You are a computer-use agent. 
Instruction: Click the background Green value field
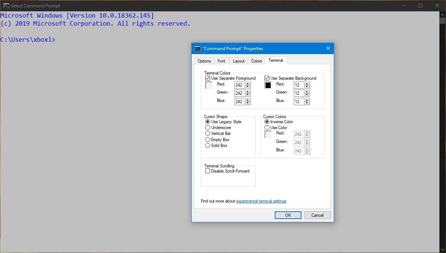coord(299,93)
